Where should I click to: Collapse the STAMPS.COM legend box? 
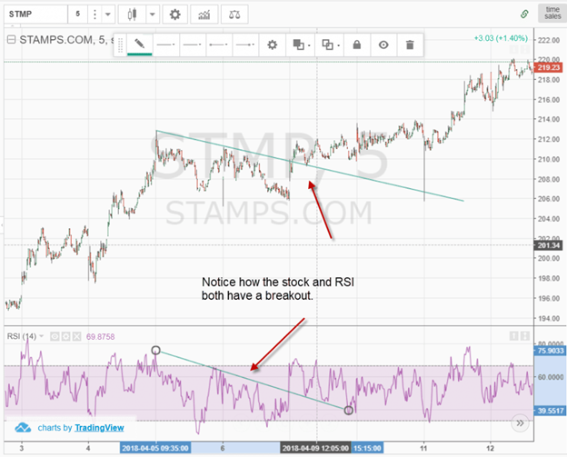pos(12,39)
